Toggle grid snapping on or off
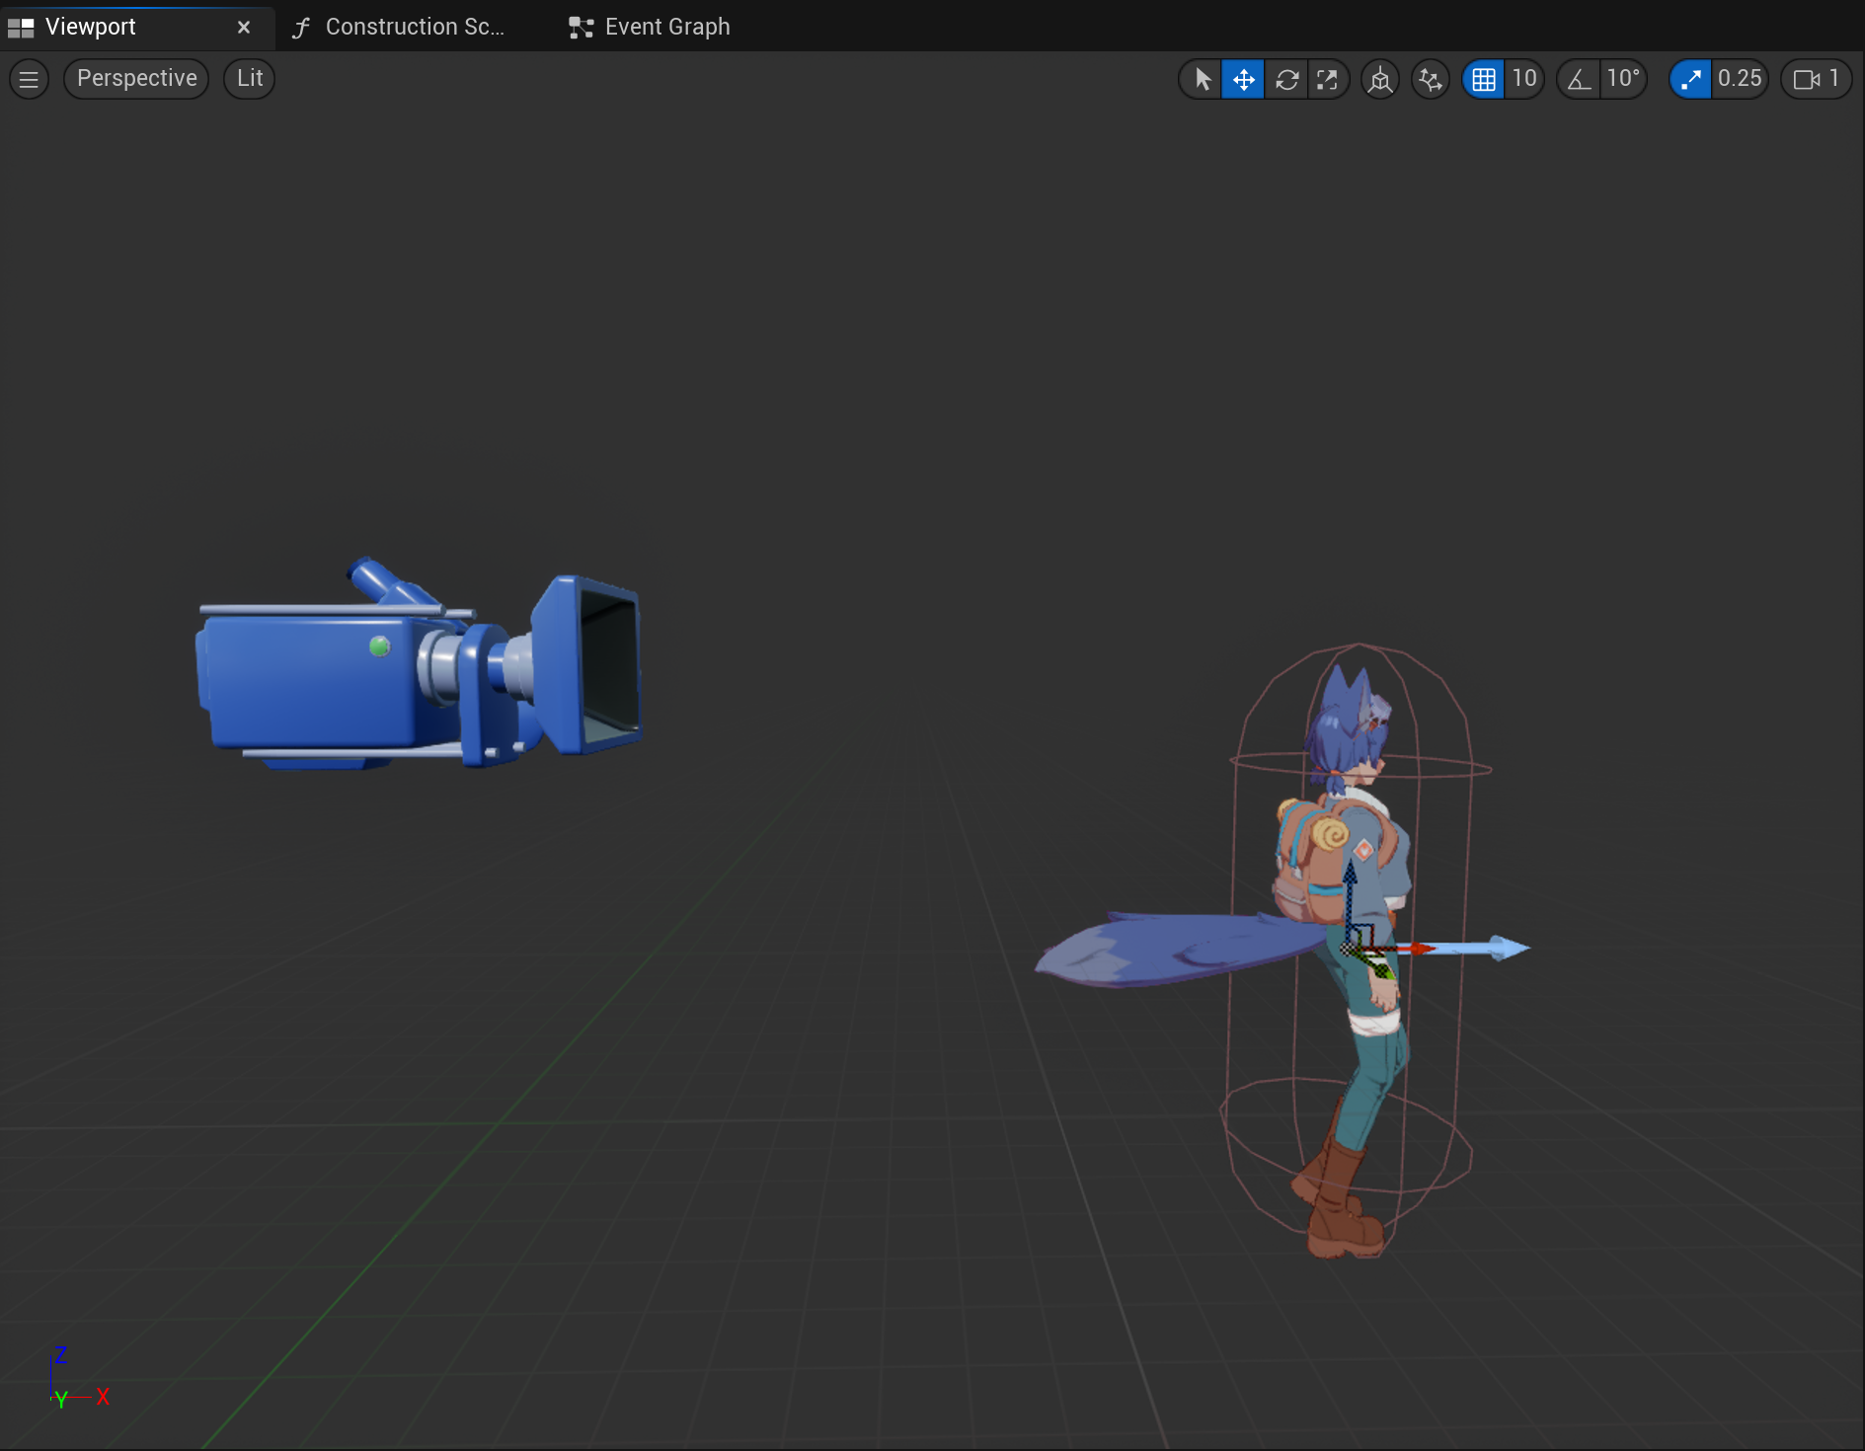1865x1451 pixels. [1483, 79]
